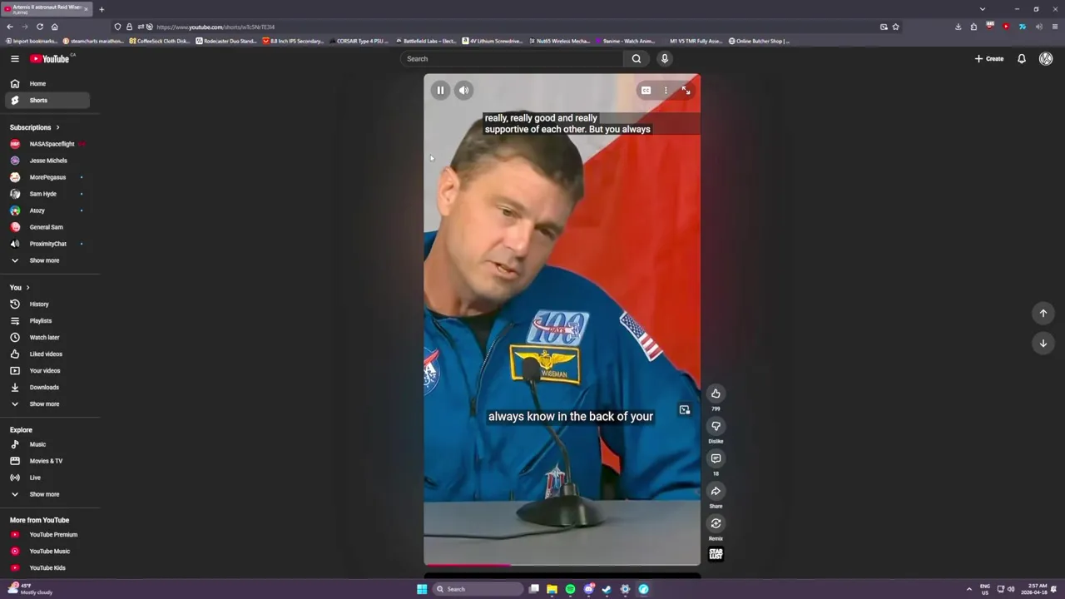The height and width of the screenshot is (599, 1065).
Task: Open the three-dot more options on the Short
Action: pyautogui.click(x=666, y=90)
